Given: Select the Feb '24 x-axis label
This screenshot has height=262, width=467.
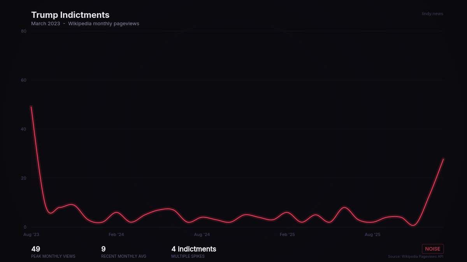Looking at the screenshot, I should click(116, 234).
